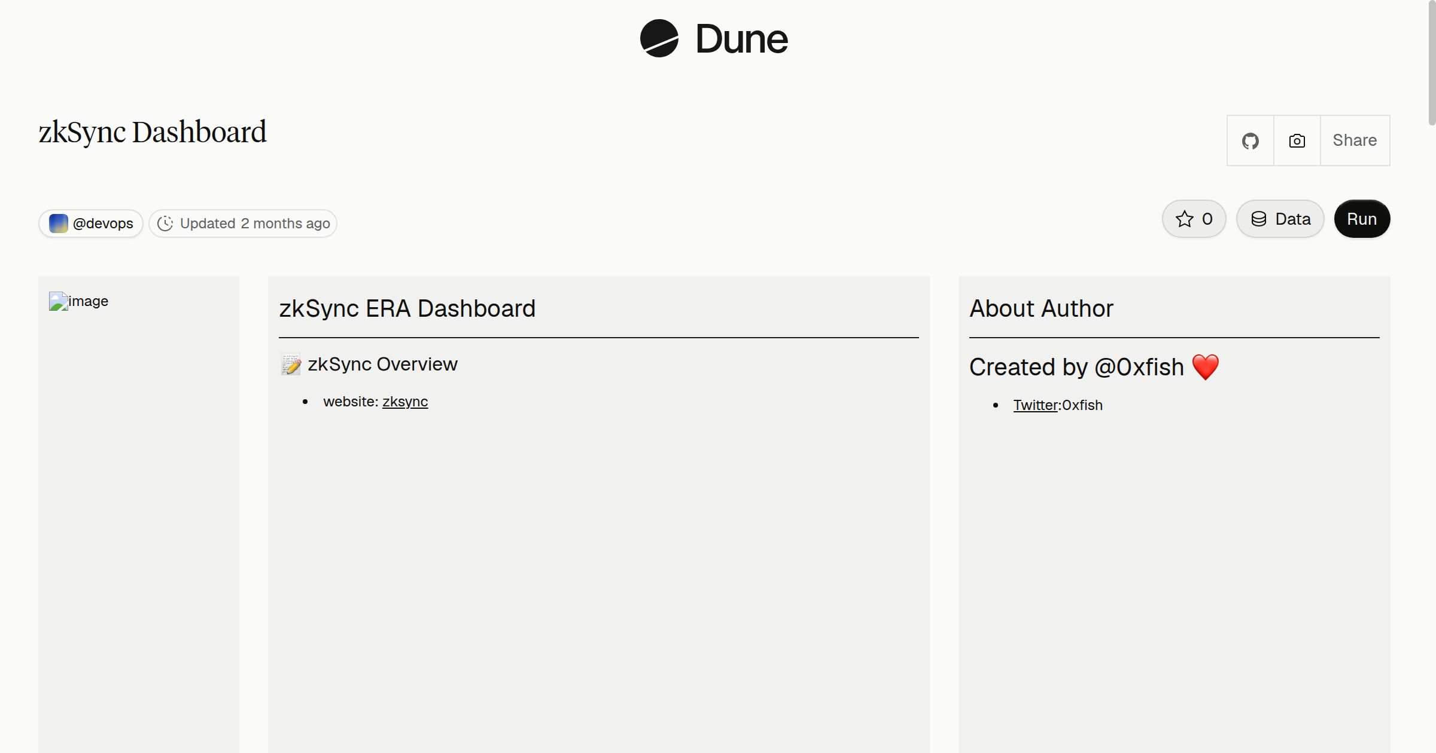
Task: Open the Twitter link for 0xfish
Action: 1035,405
